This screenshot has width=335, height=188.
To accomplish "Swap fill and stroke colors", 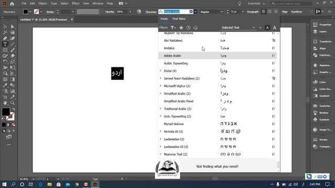I will point(14,109).
